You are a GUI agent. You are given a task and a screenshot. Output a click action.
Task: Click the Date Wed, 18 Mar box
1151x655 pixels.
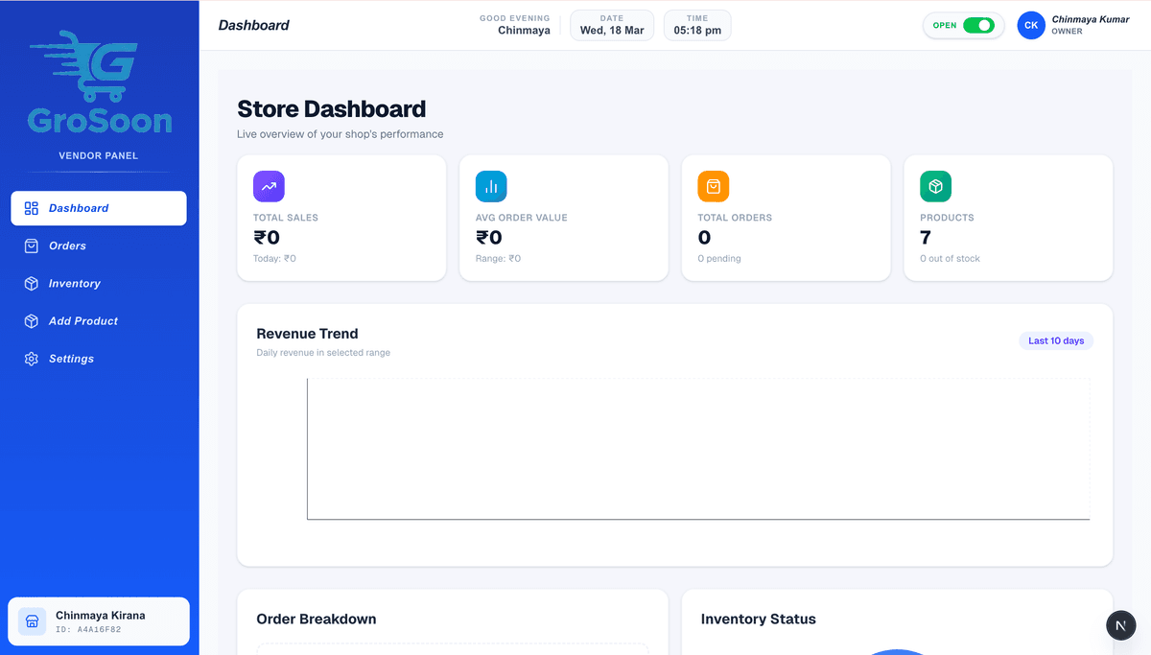(612, 25)
